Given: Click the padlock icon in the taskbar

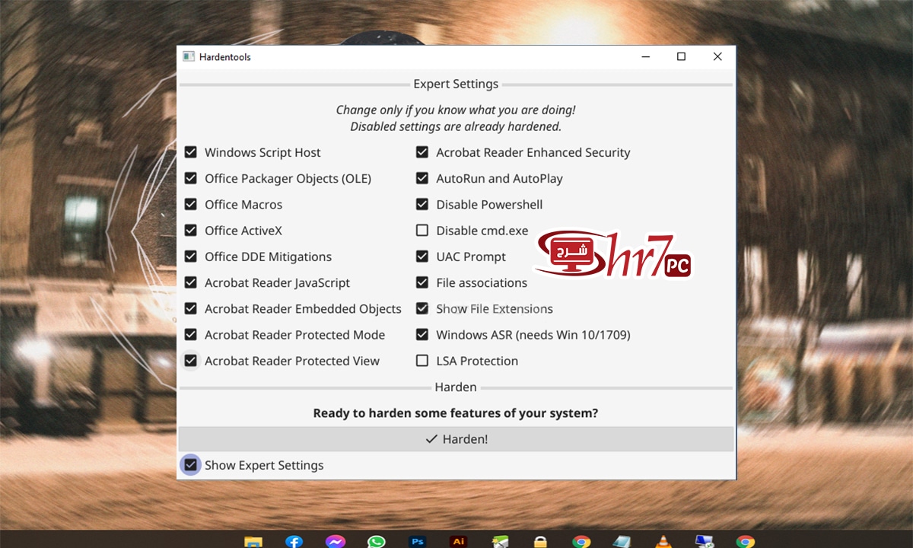Looking at the screenshot, I should (x=540, y=541).
